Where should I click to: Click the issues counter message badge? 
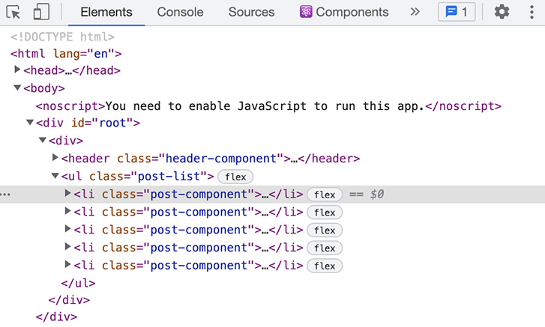point(456,12)
